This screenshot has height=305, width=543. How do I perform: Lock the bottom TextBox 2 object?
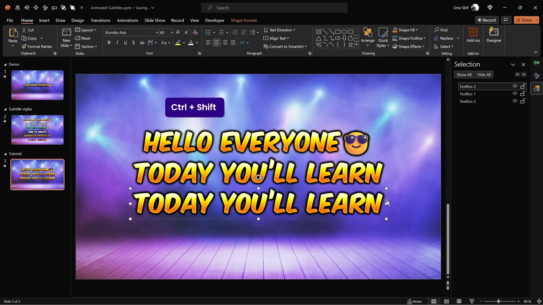point(523,101)
